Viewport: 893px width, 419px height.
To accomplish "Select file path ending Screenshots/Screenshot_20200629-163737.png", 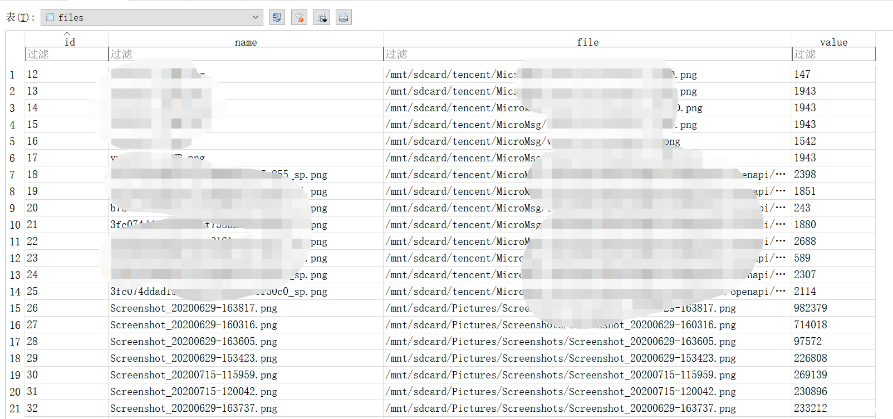I will click(588, 408).
